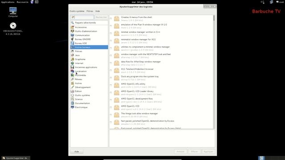Viewport: 285px width, 160px height.
Task: Check 'utilities to complement a minimal window manager'
Action: pyautogui.click(x=111, y=48)
